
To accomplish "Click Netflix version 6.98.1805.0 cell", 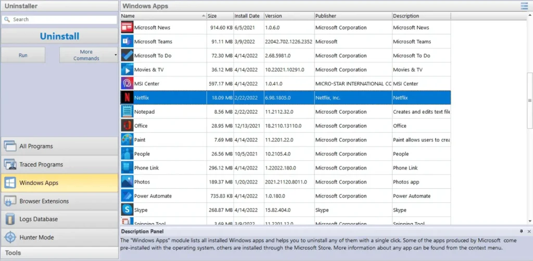I will pos(289,98).
